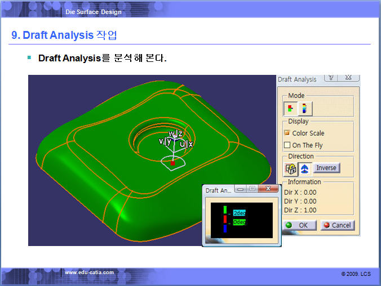
Task: Click the blue color swatch in scale
Action: [225, 229]
